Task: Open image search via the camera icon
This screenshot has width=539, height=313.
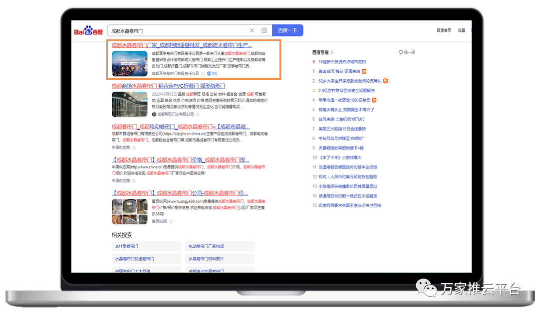Action: (264, 30)
